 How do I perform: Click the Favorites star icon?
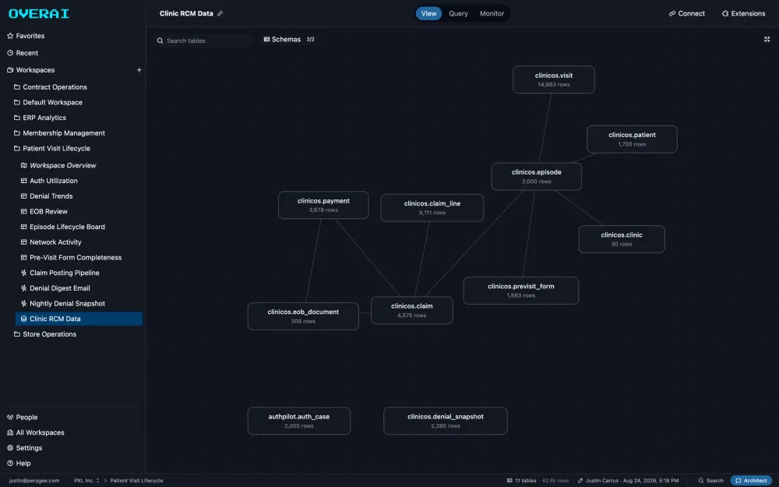[10, 36]
